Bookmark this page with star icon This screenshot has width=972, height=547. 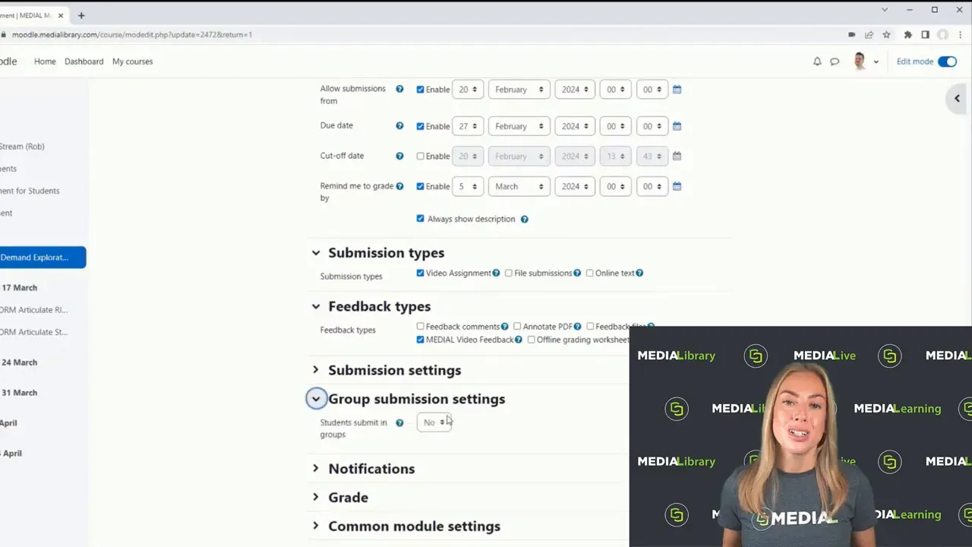click(x=886, y=34)
